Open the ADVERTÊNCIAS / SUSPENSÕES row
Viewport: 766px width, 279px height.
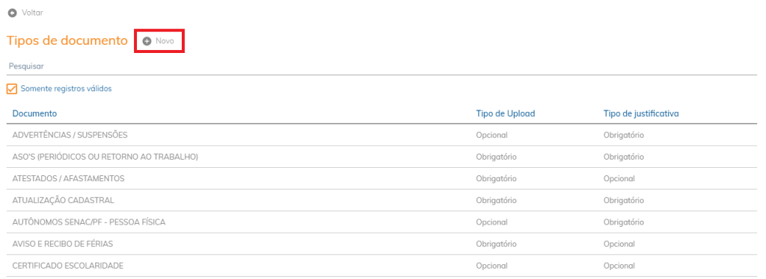point(382,135)
